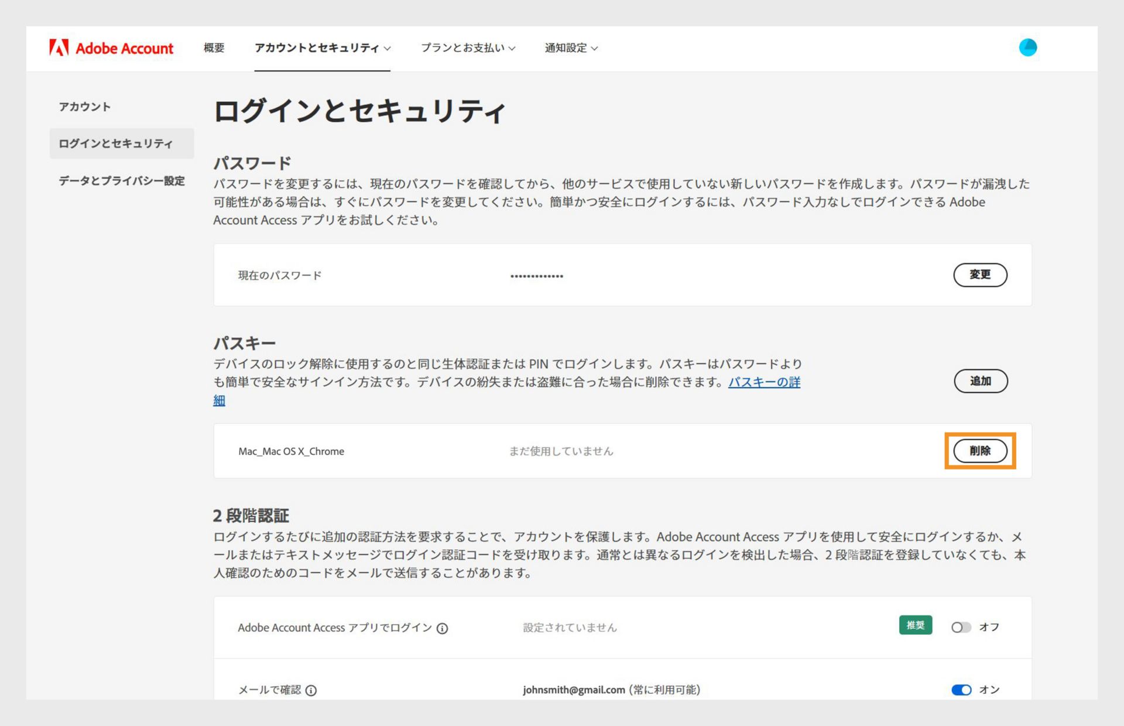Screen dimensions: 1124x726
Task: Delete the Mac_Mac OS X_Chrome passkey
Action: [980, 451]
